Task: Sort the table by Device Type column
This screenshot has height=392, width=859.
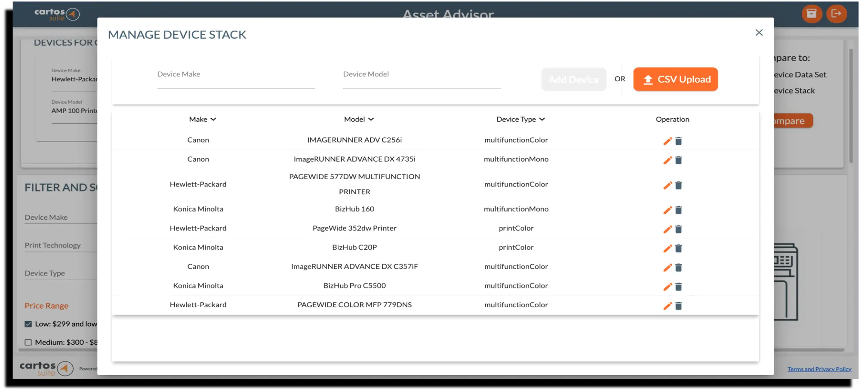Action: coord(520,119)
